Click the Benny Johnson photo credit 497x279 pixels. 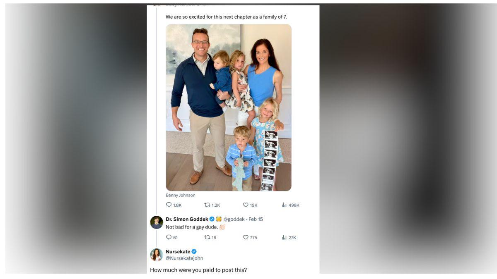pyautogui.click(x=181, y=195)
